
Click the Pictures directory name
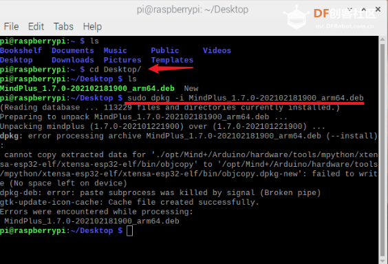click(x=122, y=60)
